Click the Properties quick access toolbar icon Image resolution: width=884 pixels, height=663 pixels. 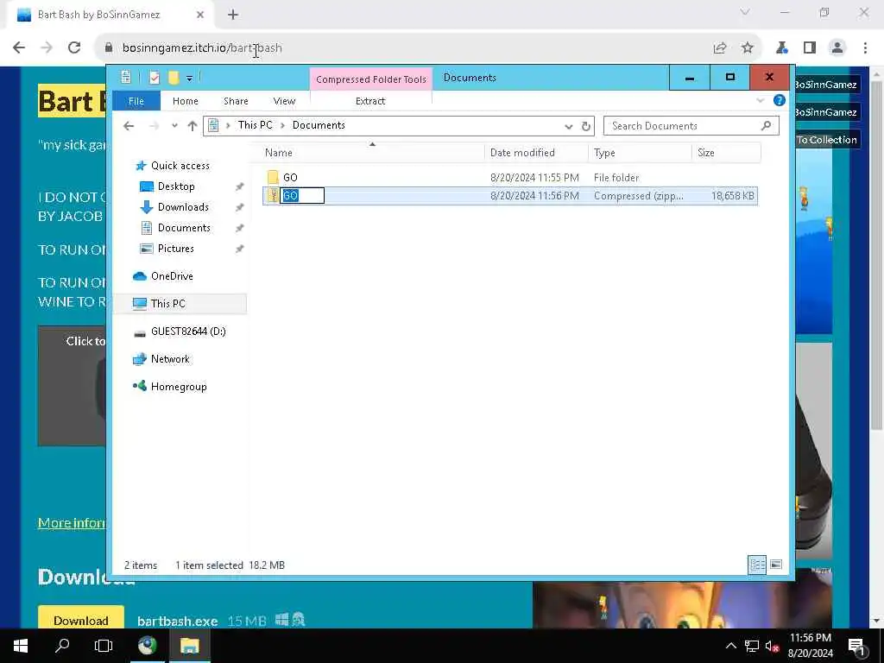tap(155, 78)
